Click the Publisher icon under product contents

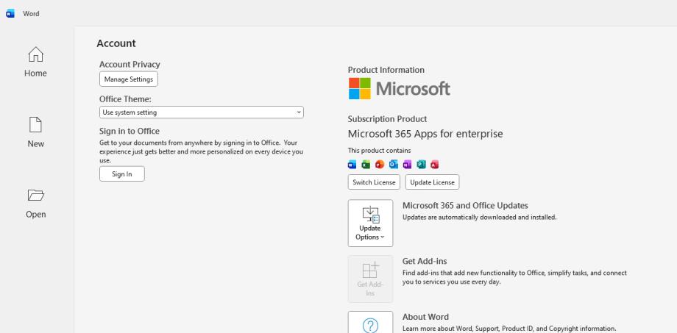pyautogui.click(x=421, y=164)
